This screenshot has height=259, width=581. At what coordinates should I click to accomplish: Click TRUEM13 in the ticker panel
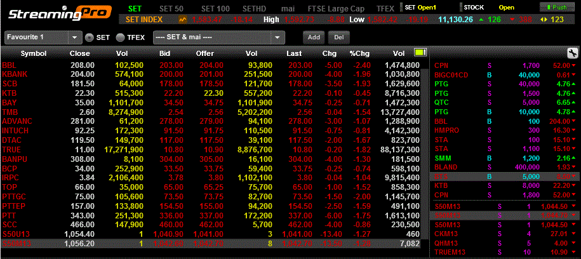click(450, 252)
